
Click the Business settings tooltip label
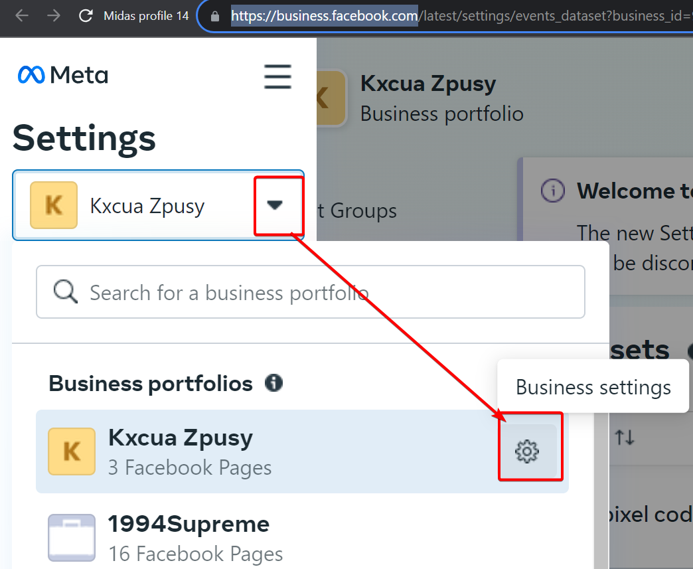click(593, 387)
